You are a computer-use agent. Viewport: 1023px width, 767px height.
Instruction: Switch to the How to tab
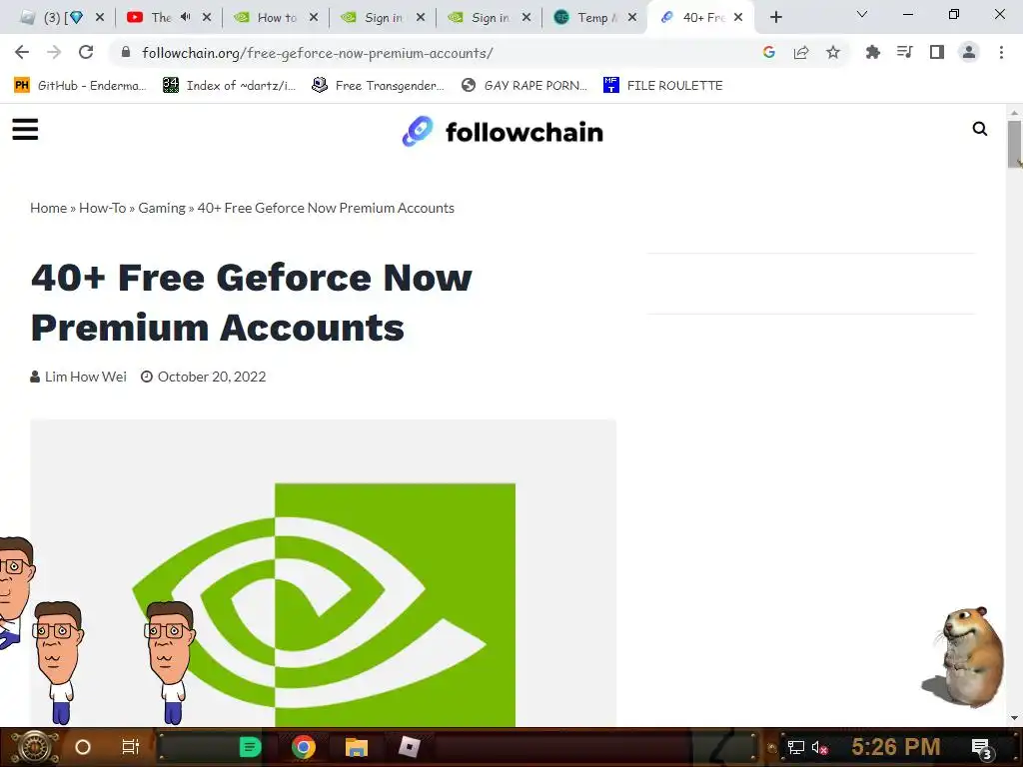[x=276, y=18]
